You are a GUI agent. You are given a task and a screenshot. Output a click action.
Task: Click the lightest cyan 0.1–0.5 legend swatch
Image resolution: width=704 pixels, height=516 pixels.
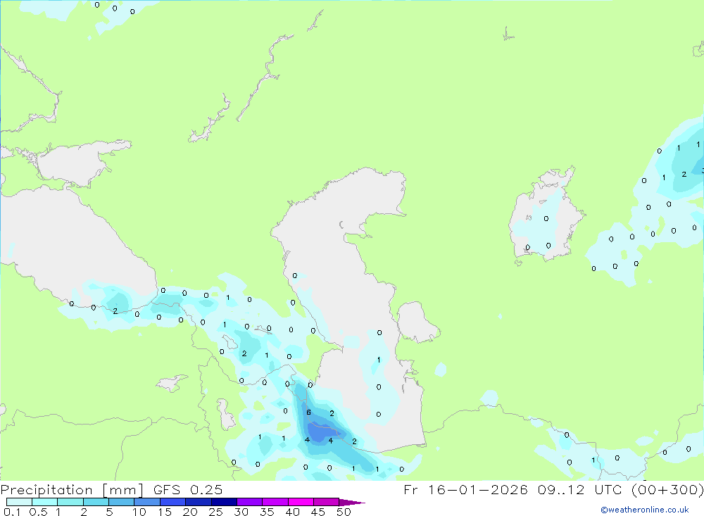click(x=19, y=502)
